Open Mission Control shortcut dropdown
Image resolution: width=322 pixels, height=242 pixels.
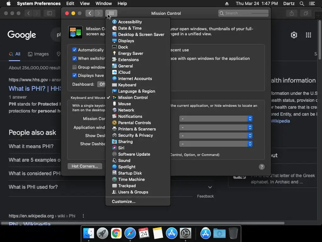(216, 119)
